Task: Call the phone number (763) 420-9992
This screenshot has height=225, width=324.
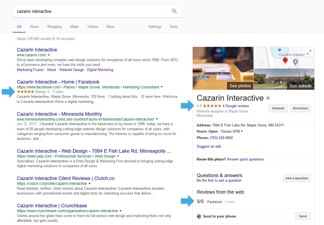Action: [221, 138]
